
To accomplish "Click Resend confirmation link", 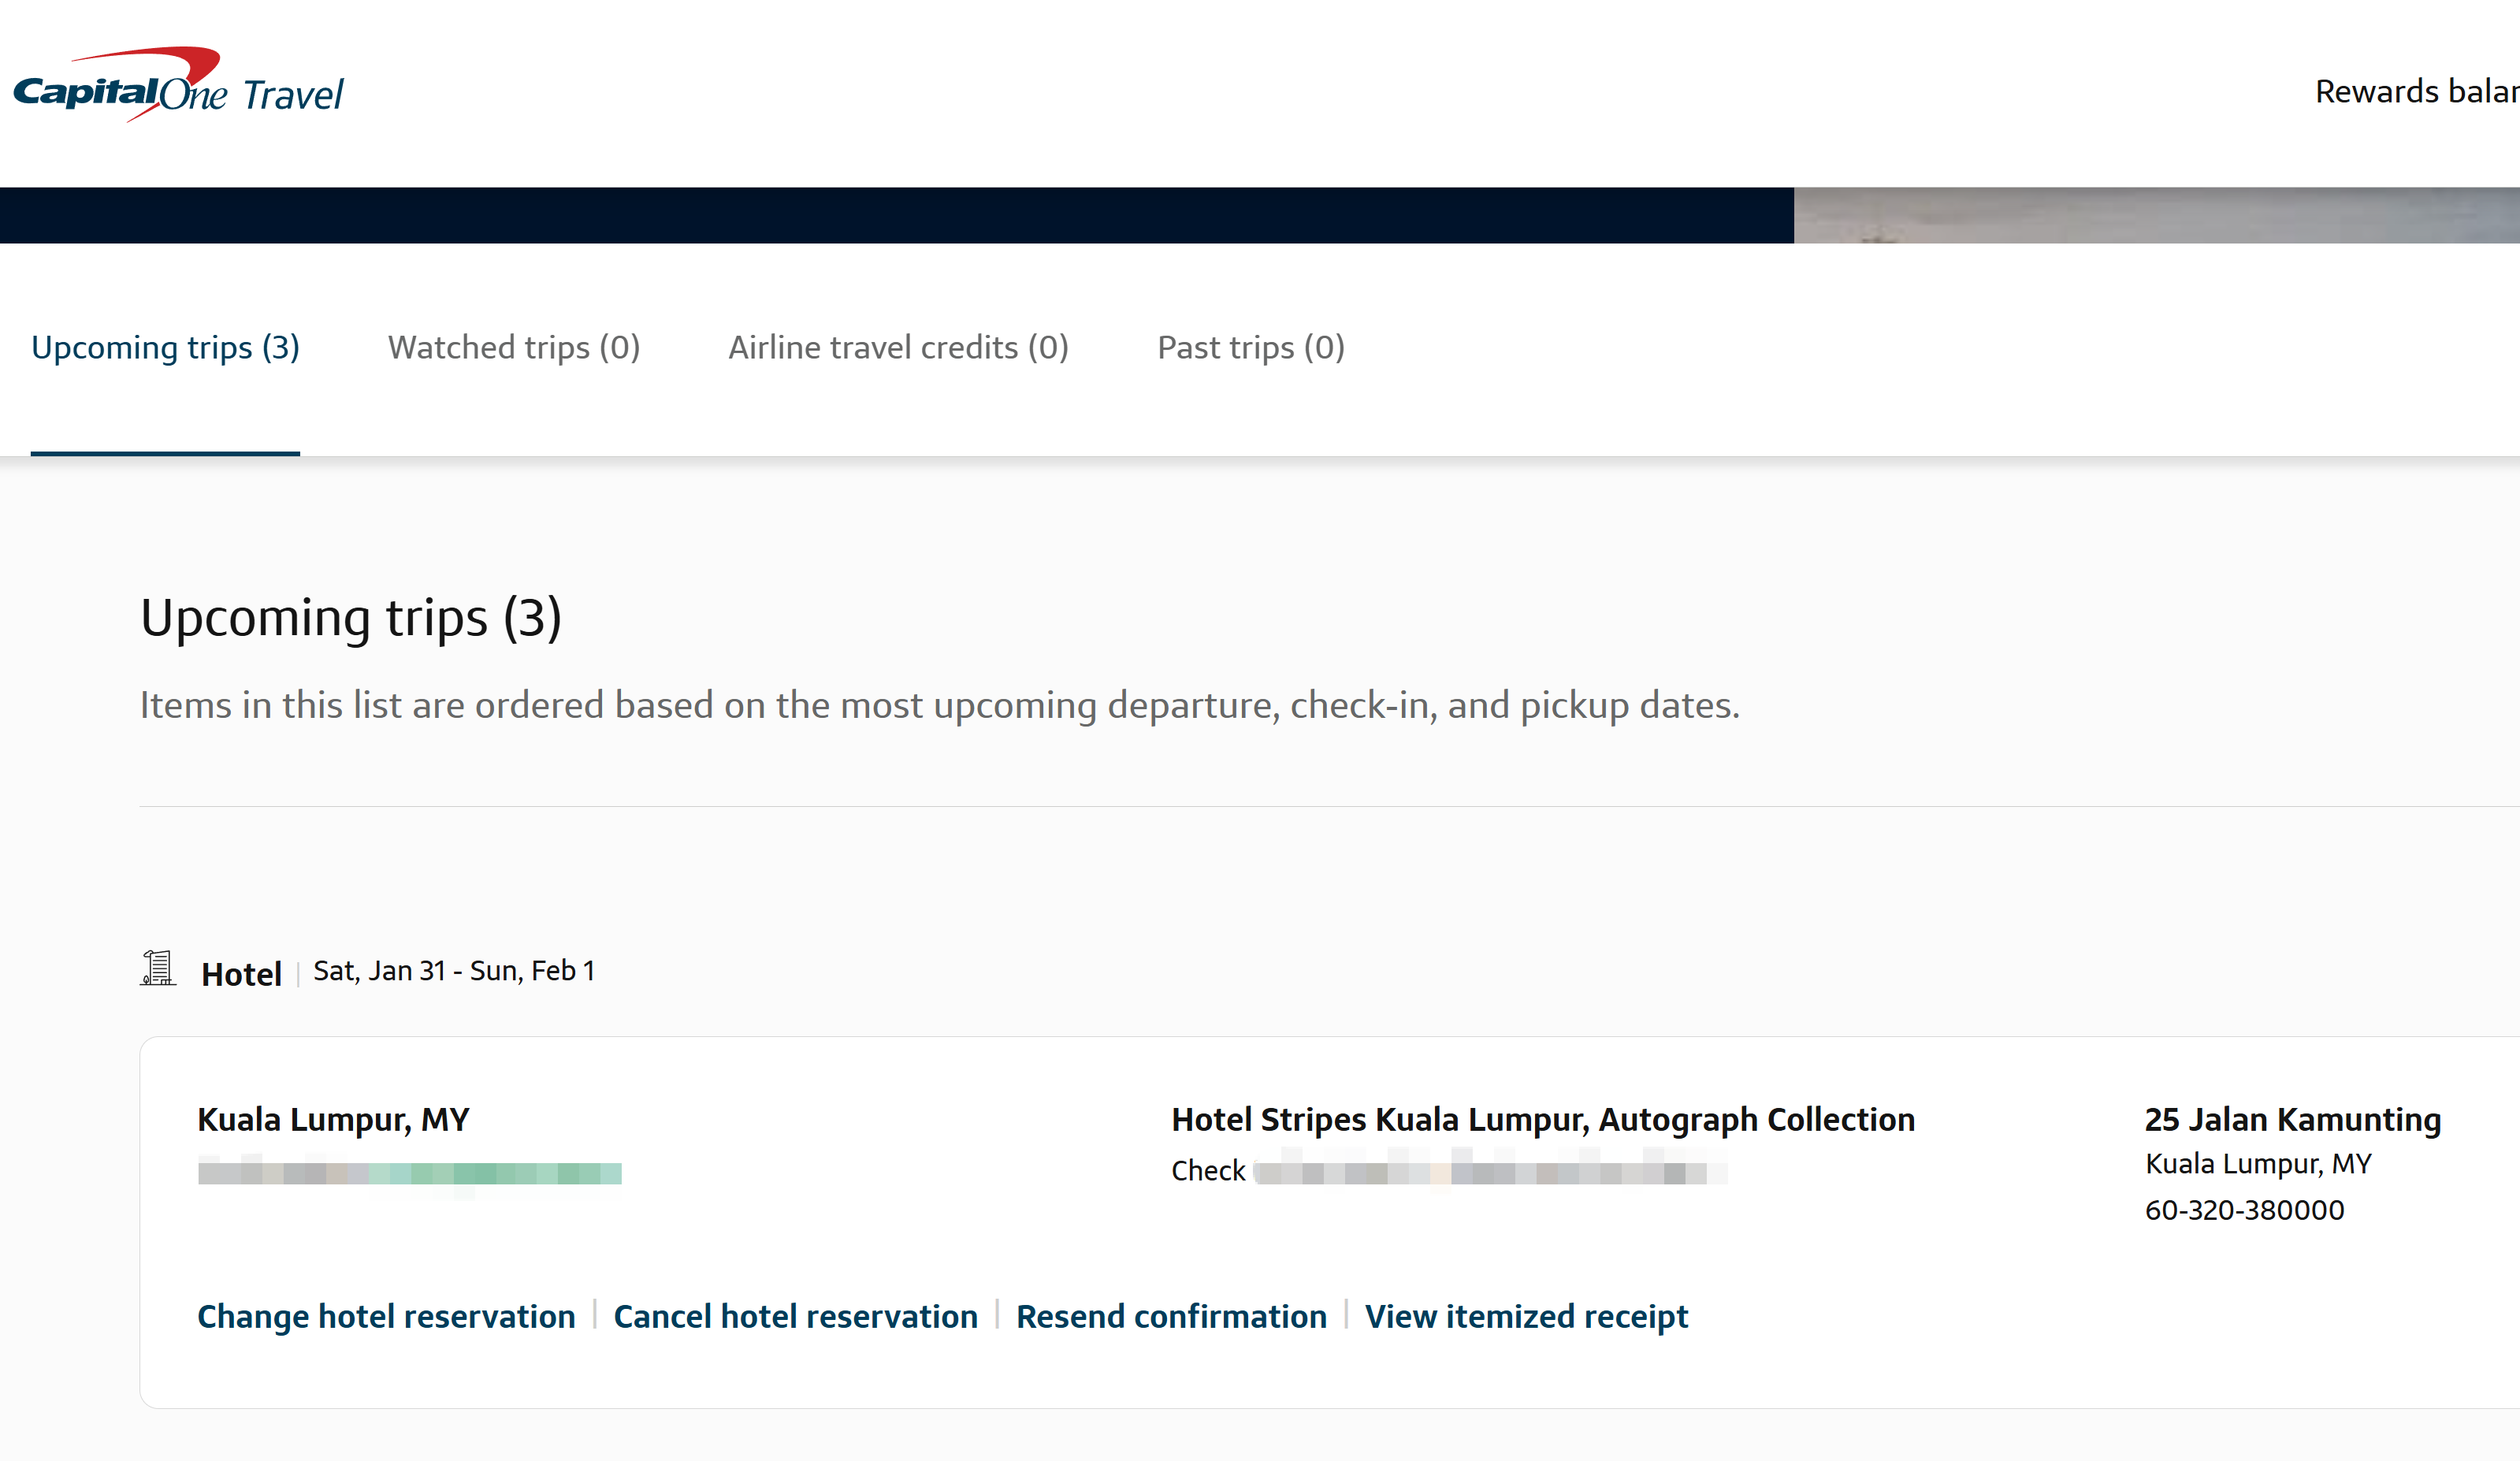I will 1171,1316.
